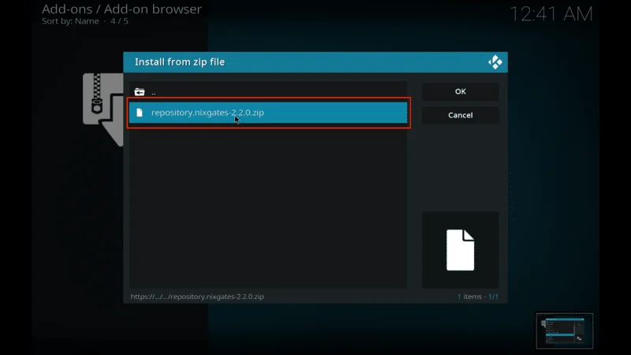Viewport: 631px width, 355px height.
Task: Click the path text at the dialog bottom
Action: click(197, 297)
